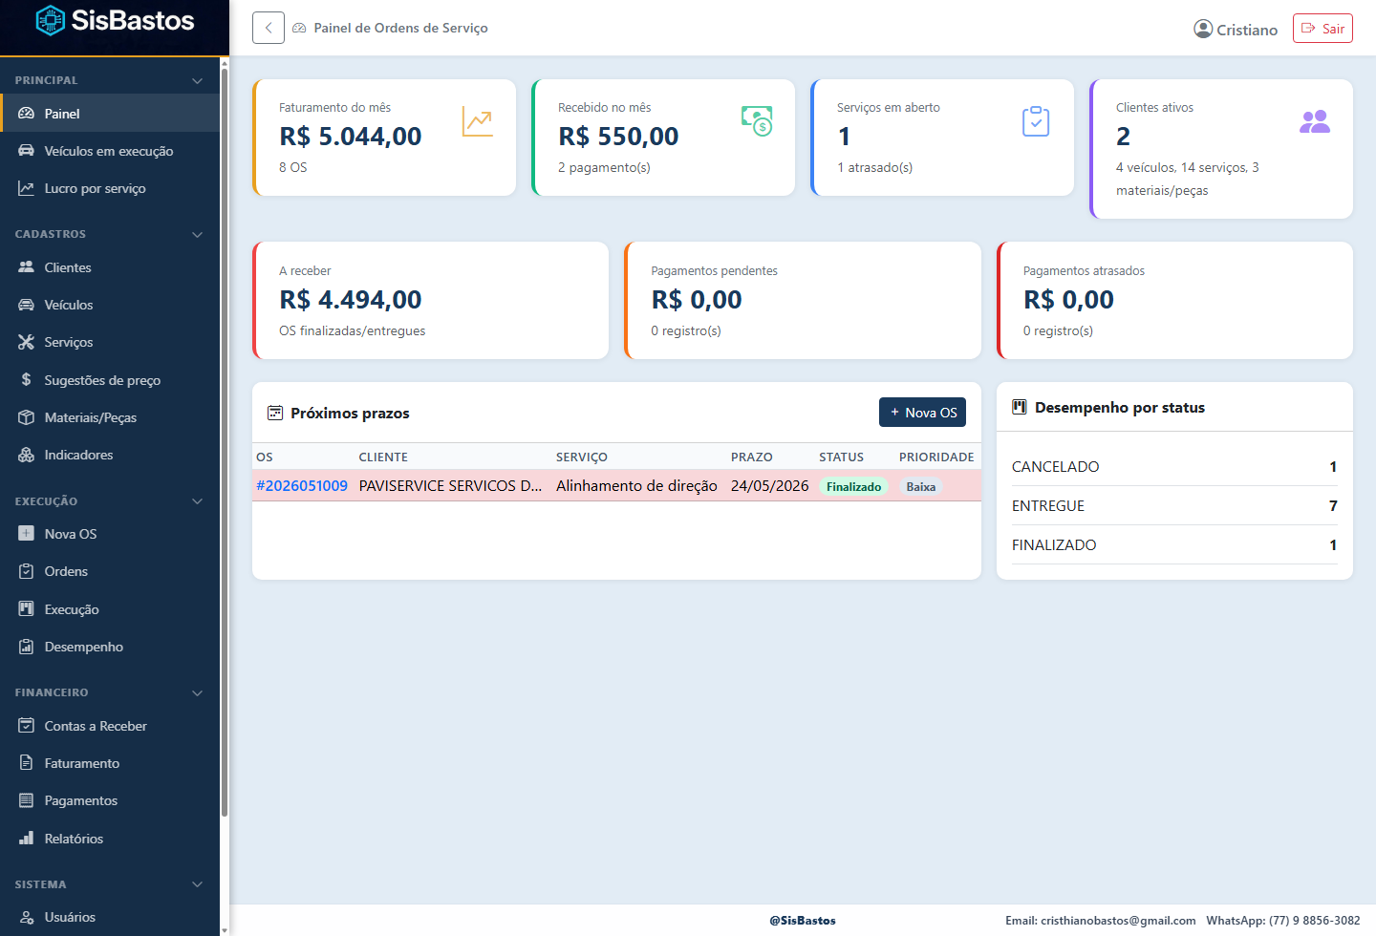Collapse the EXECUÇÃO section chevron
1376x936 pixels.
197,501
